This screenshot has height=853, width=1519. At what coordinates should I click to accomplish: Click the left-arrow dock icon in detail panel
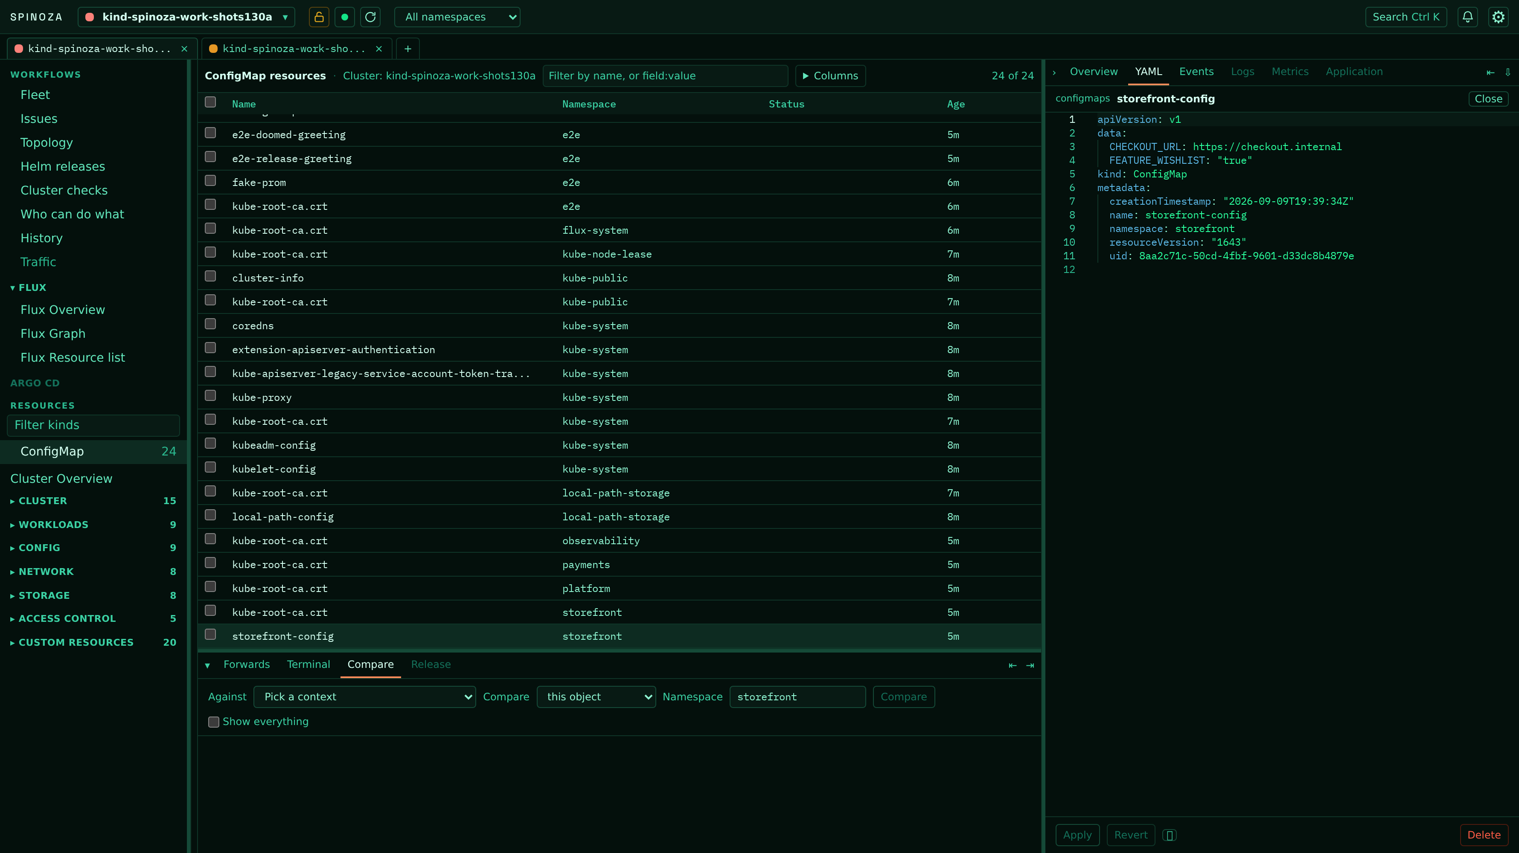1490,72
